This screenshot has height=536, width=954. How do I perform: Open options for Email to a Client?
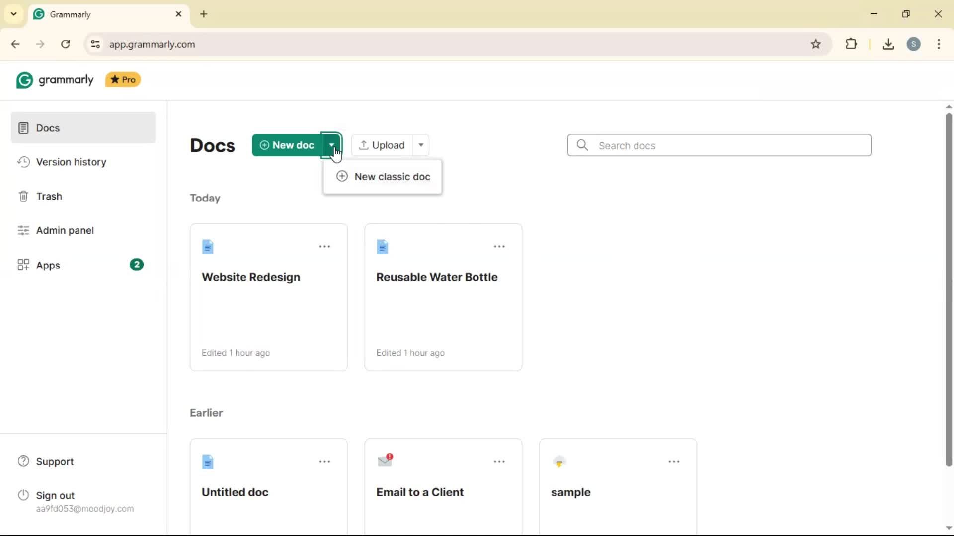499,462
